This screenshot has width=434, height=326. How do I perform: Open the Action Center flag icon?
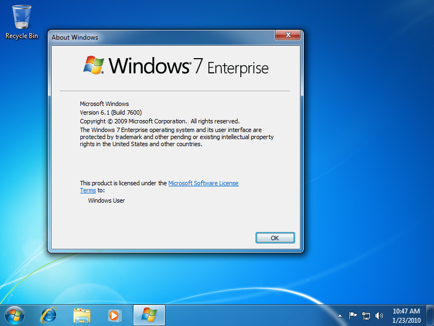coord(353,315)
